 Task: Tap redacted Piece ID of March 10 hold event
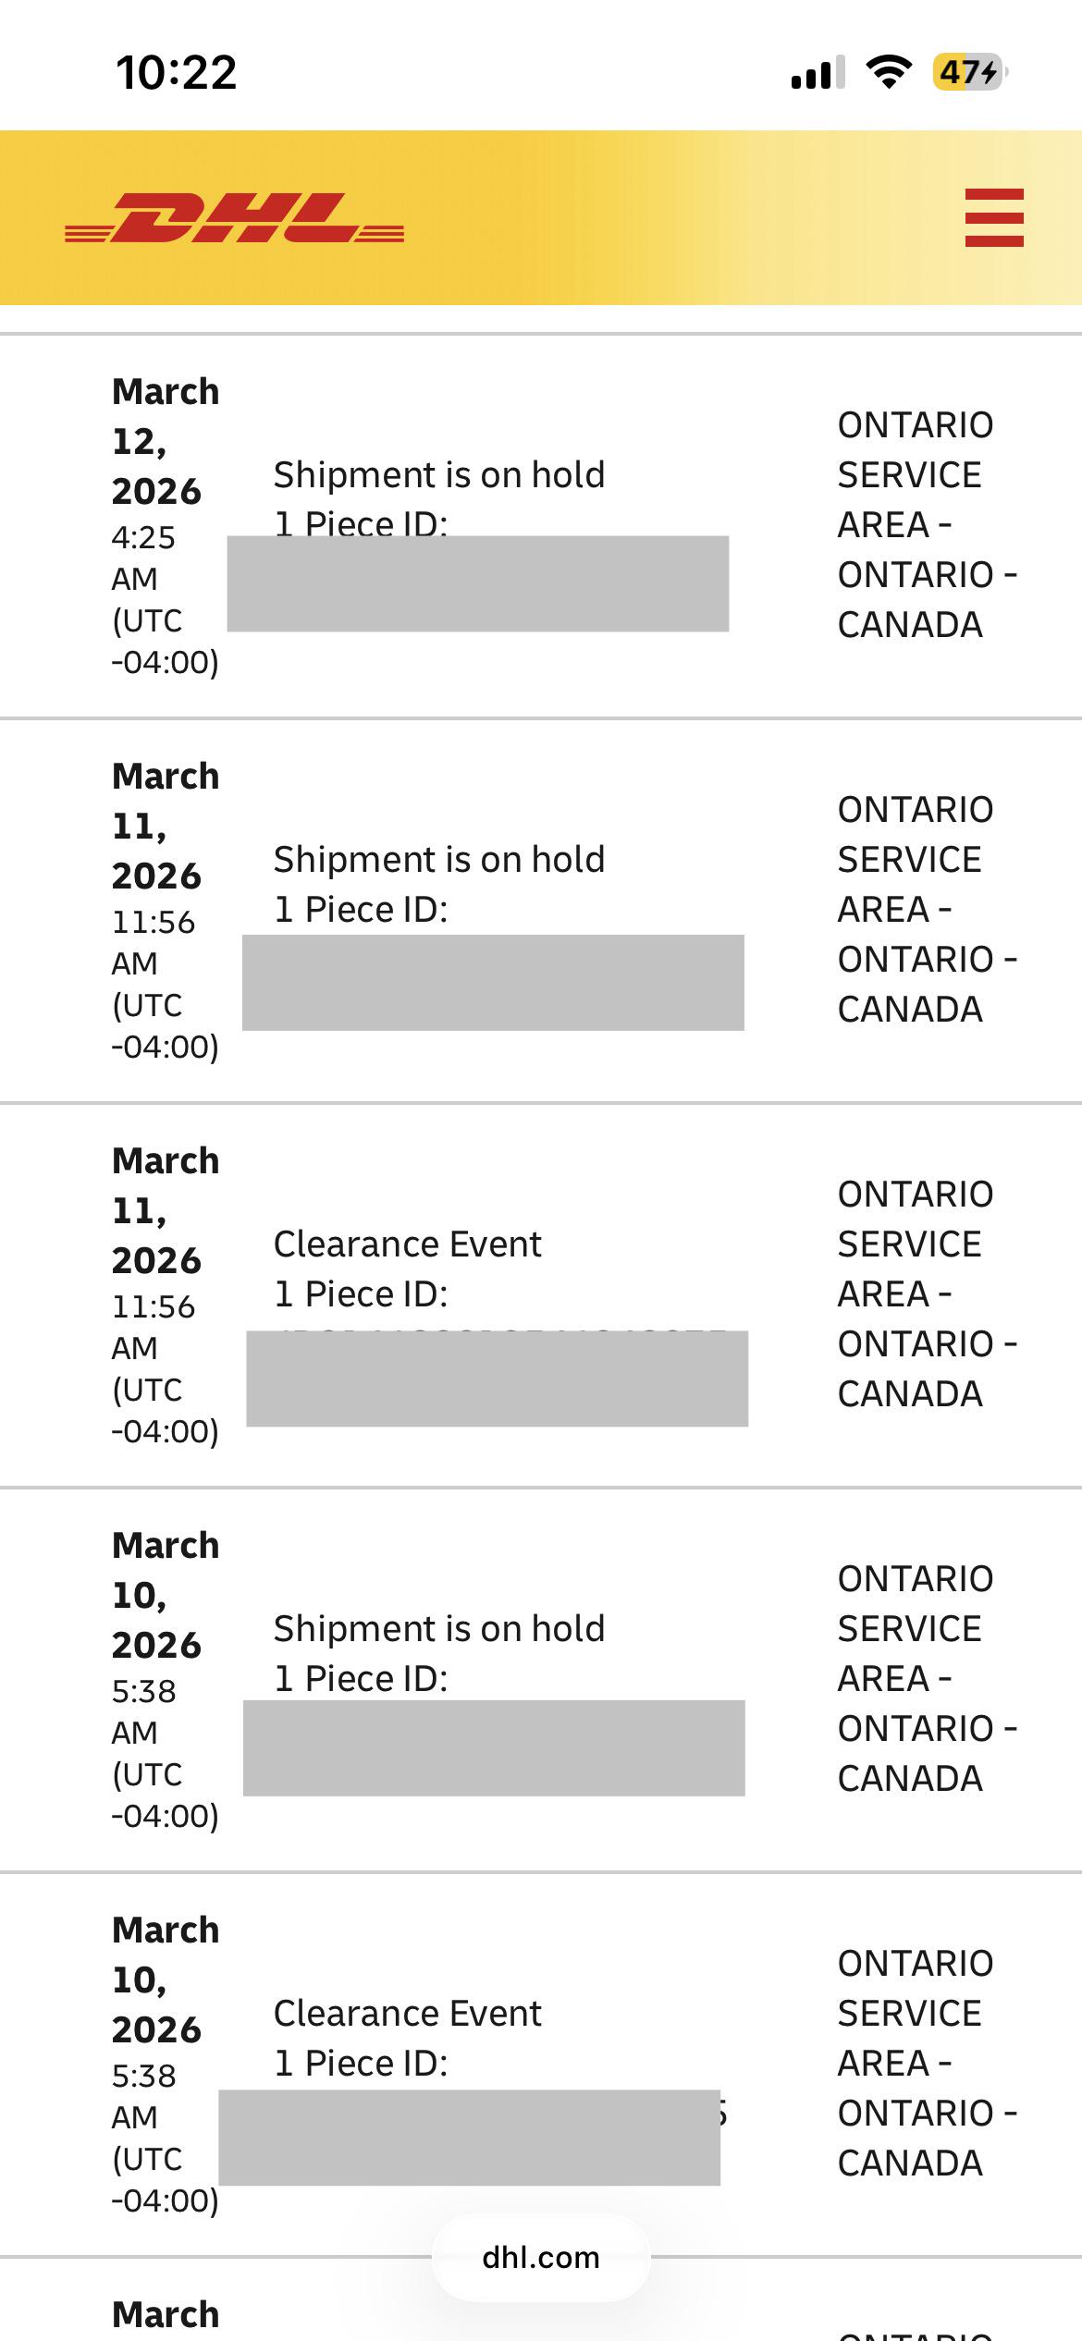tap(494, 1748)
